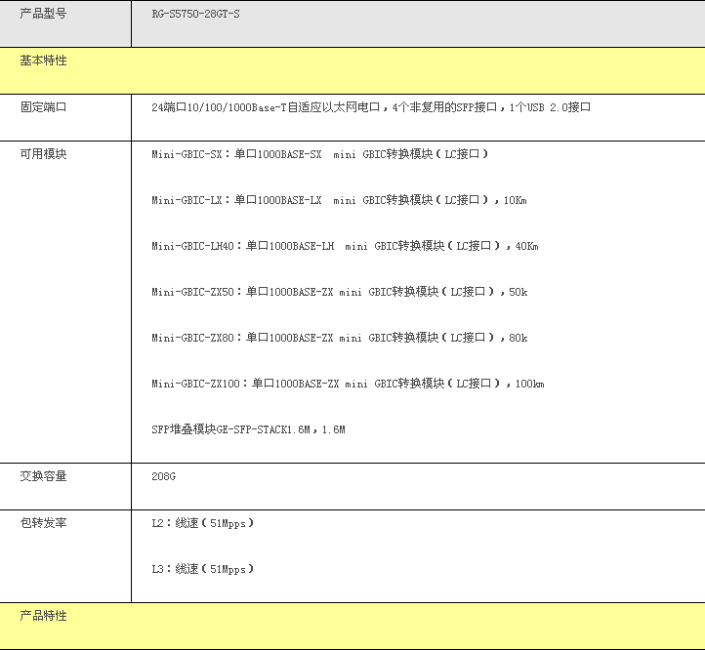Select the Mini-GBIC-LH40 40Km module line
This screenshot has width=705, height=650.
pyautogui.click(x=345, y=245)
